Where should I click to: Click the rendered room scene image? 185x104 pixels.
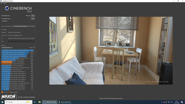point(111,51)
